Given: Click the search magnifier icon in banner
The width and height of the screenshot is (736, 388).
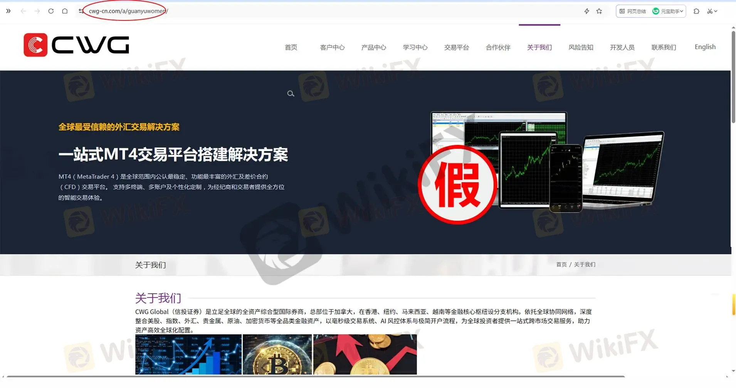Looking at the screenshot, I should [291, 94].
